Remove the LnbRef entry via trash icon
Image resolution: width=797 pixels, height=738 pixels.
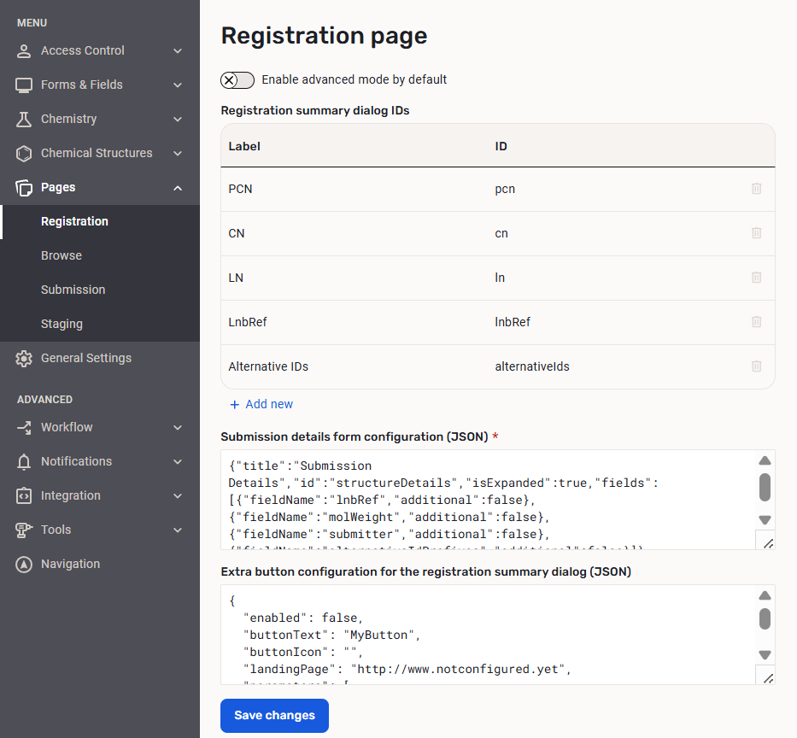click(x=756, y=322)
